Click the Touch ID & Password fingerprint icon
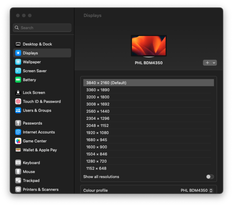The height and width of the screenshot is (206, 233). pyautogui.click(x=18, y=102)
